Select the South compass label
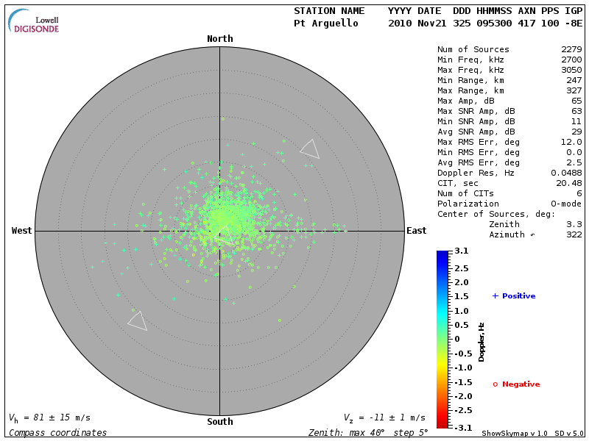 point(219,422)
